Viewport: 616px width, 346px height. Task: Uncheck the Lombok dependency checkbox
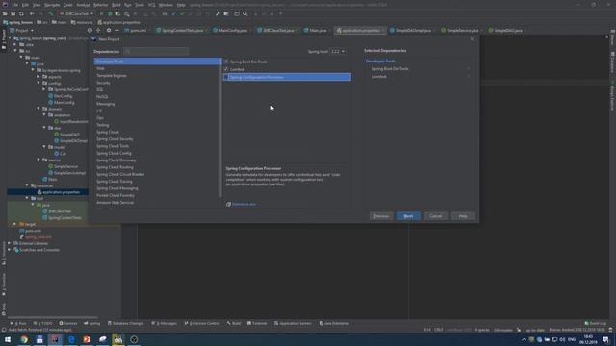pyautogui.click(x=226, y=69)
